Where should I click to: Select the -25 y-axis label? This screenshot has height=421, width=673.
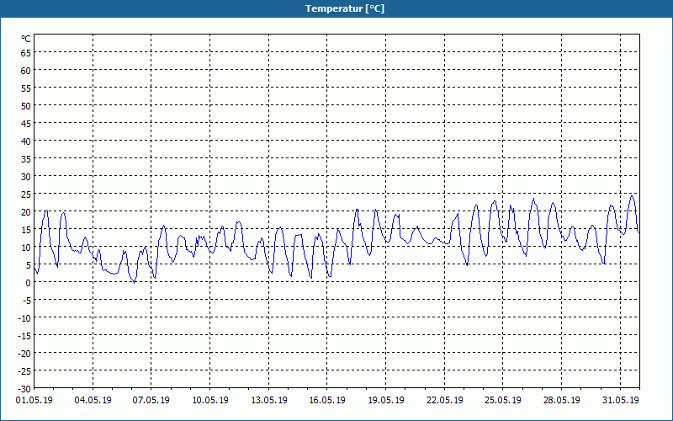pos(24,371)
